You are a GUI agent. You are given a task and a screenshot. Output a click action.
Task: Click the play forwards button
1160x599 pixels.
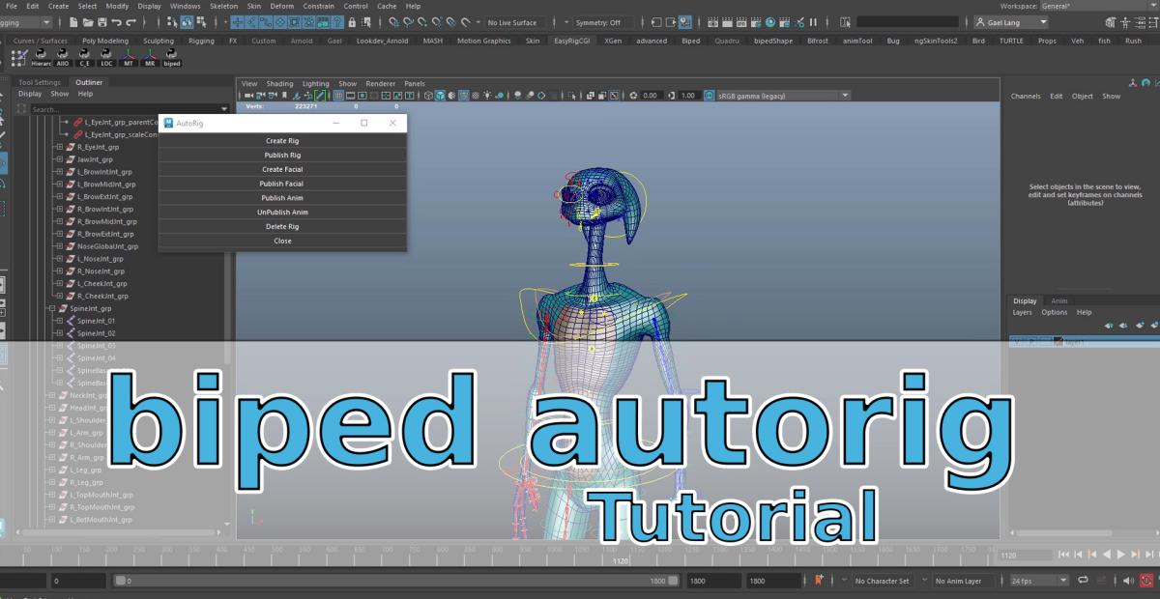(x=1121, y=555)
